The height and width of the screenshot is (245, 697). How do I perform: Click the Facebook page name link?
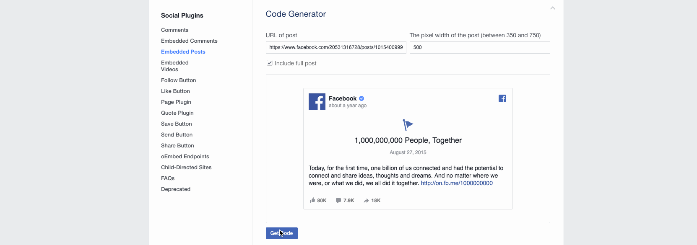click(x=343, y=98)
